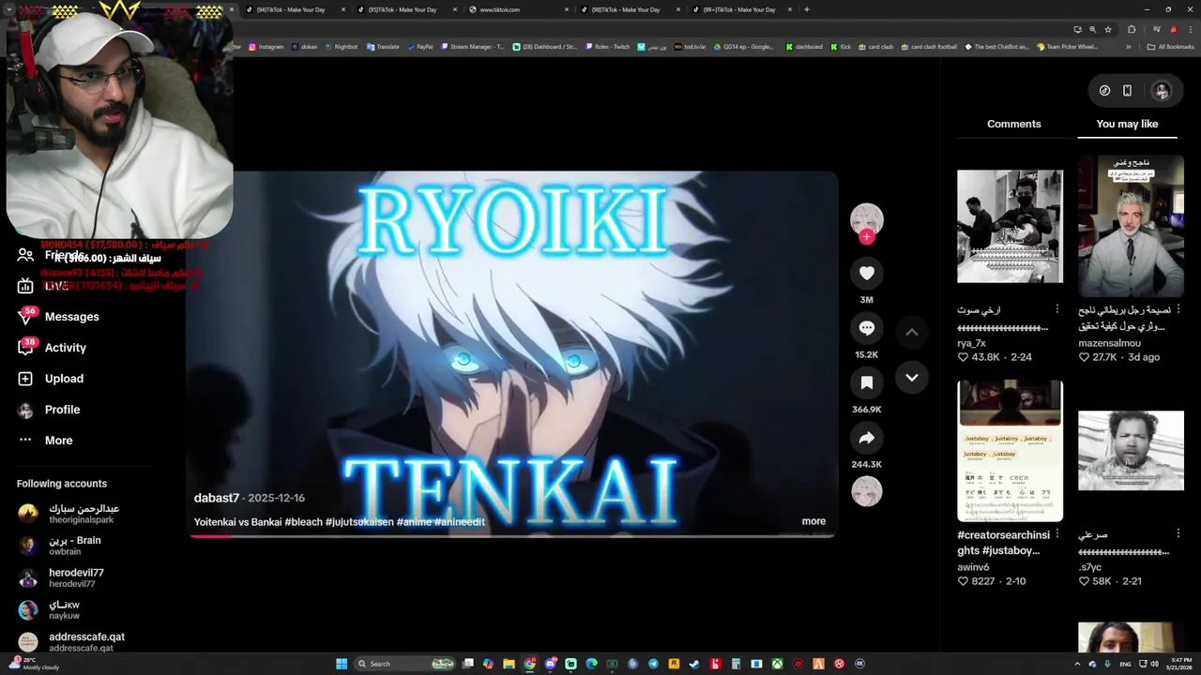Open the account avatar menu top right
The height and width of the screenshot is (675, 1201).
pos(1162,91)
